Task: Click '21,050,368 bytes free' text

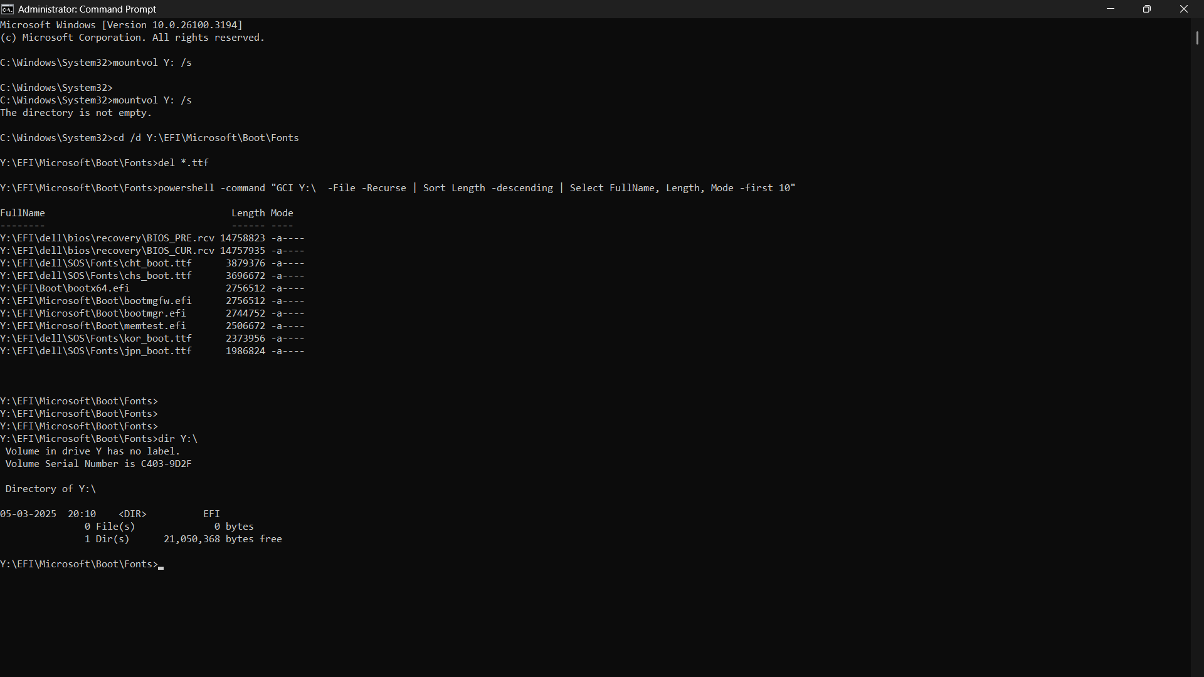Action: tap(223, 539)
